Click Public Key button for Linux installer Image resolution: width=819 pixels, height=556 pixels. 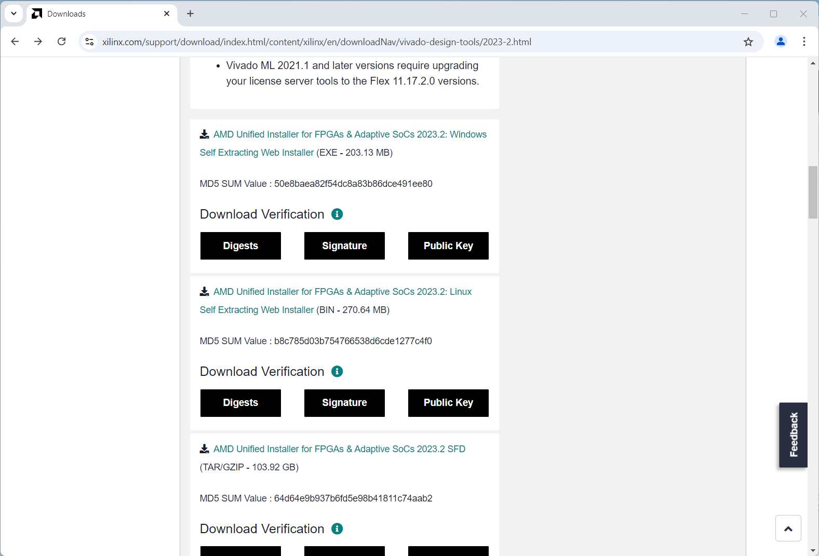(448, 403)
